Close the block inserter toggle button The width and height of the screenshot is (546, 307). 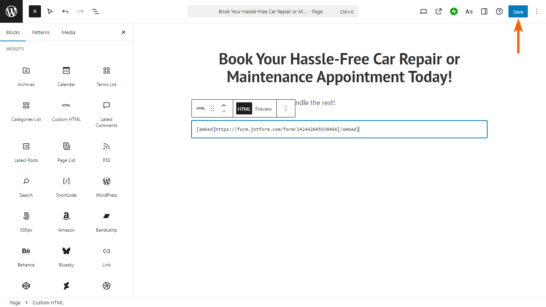(x=35, y=11)
